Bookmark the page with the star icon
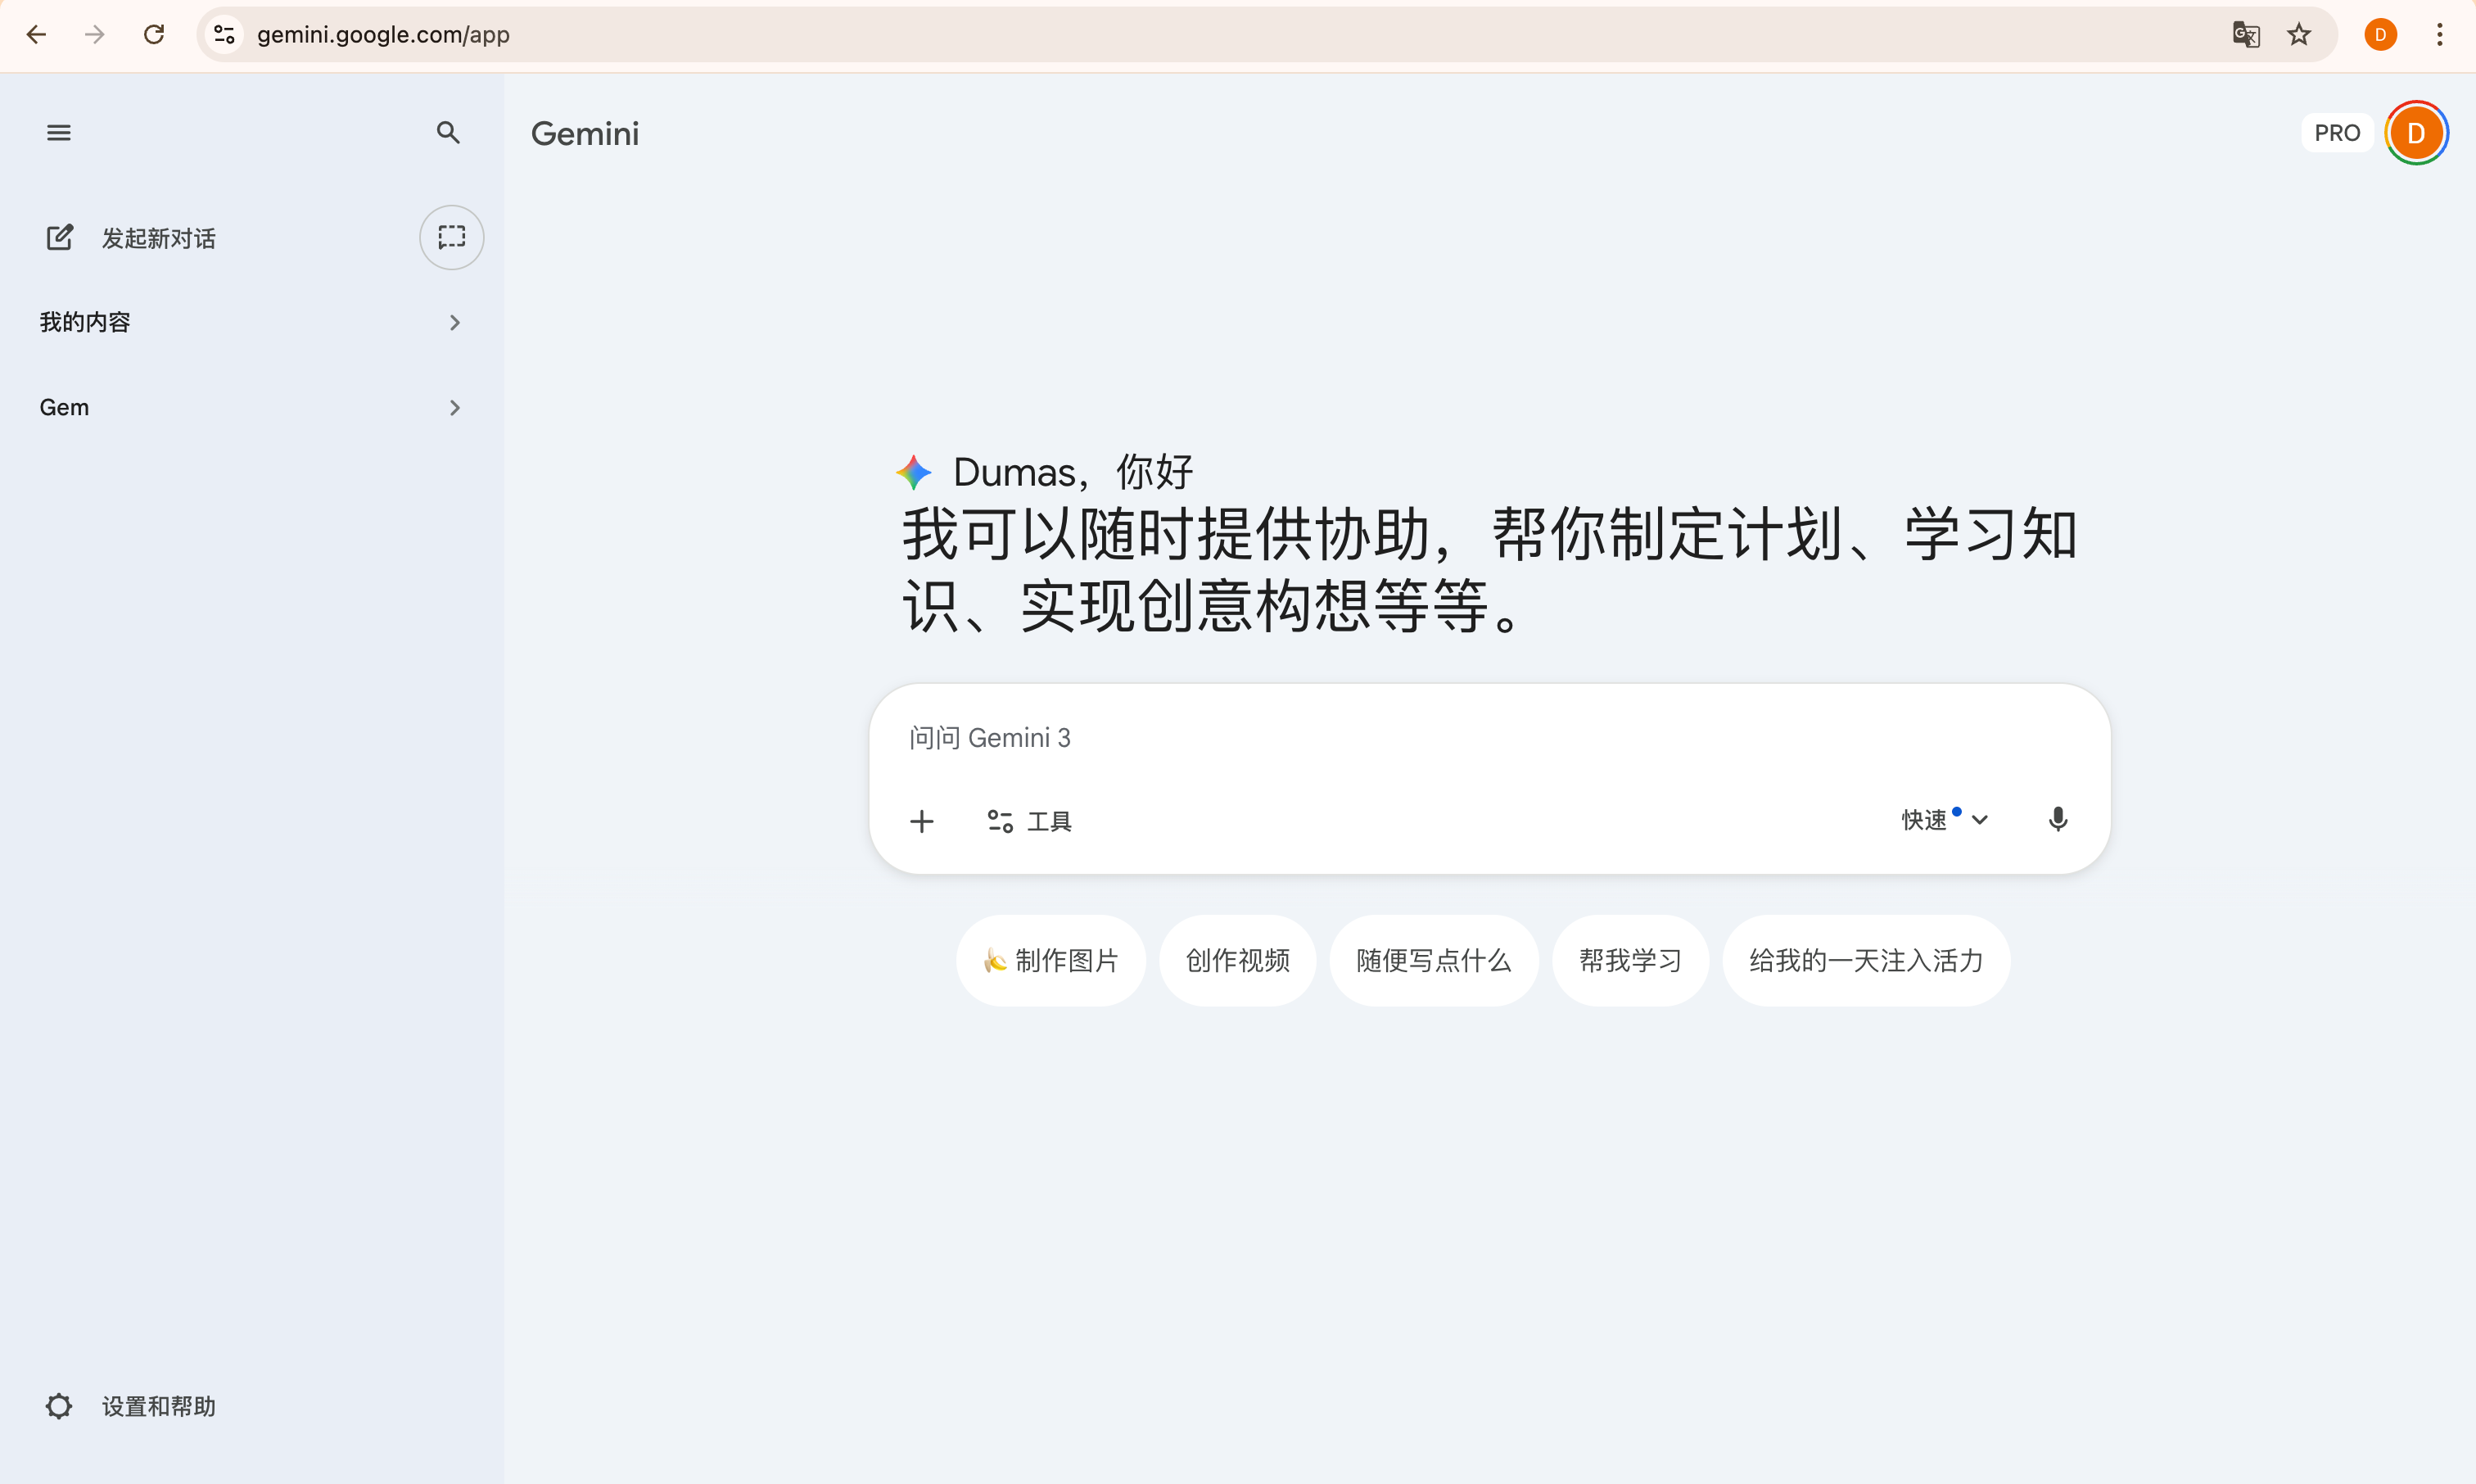 click(2299, 33)
